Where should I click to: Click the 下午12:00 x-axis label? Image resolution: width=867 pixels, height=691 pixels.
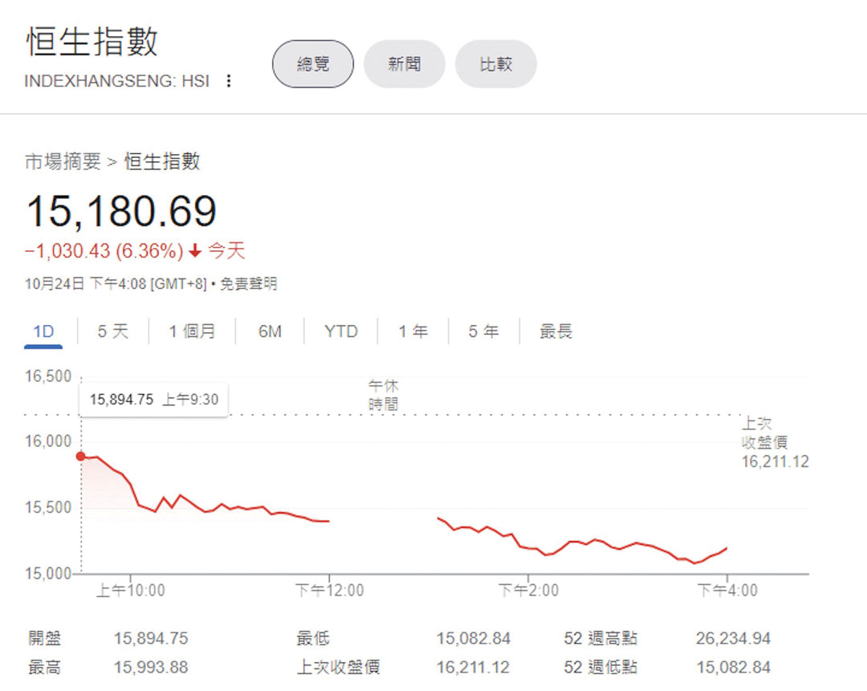330,591
